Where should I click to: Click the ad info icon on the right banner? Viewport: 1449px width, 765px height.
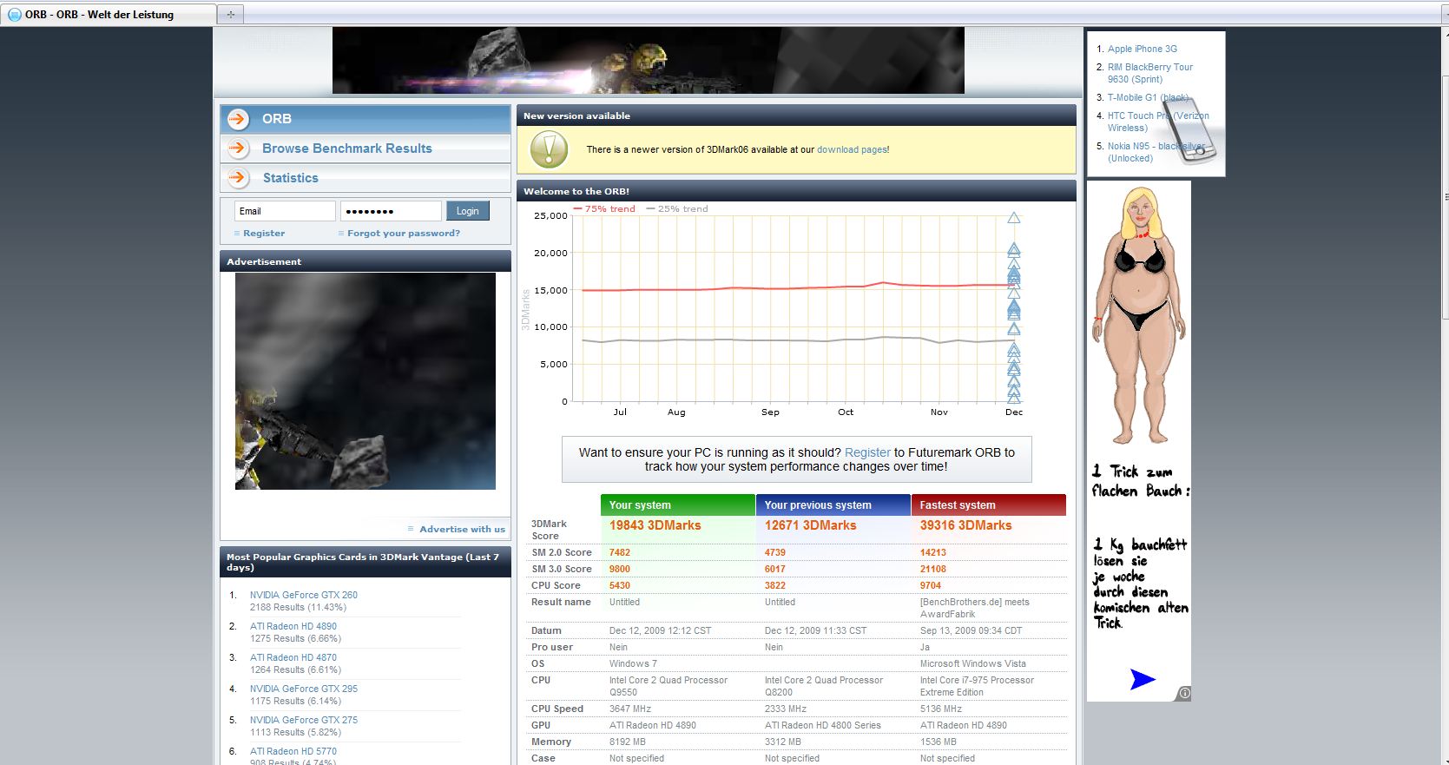(1184, 693)
